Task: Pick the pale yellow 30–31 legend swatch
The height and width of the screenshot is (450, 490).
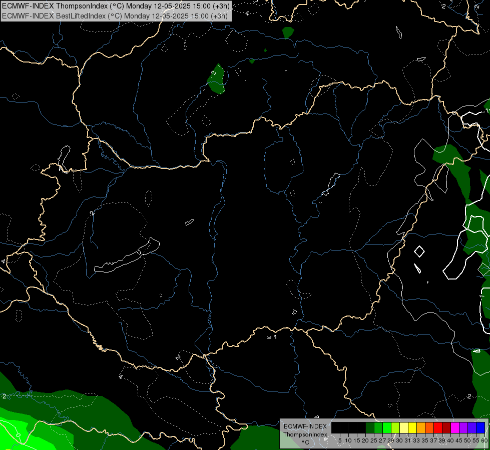Action: (404, 427)
